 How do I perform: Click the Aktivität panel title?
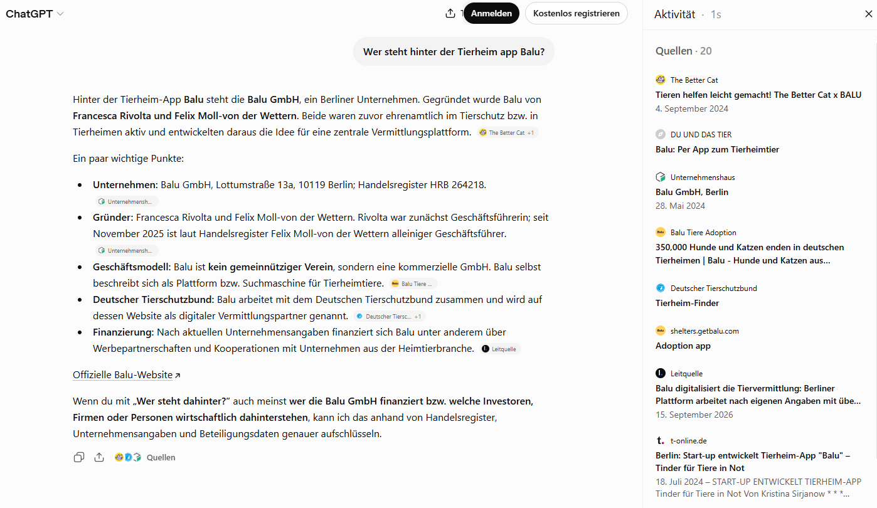(x=674, y=14)
